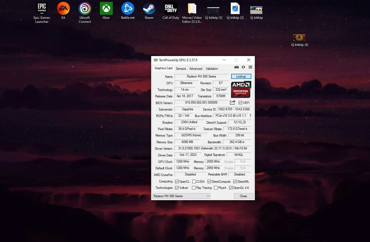Open the Radeon RX 580 Series GPU dropdown
The image size is (370, 242).
(x=182, y=196)
